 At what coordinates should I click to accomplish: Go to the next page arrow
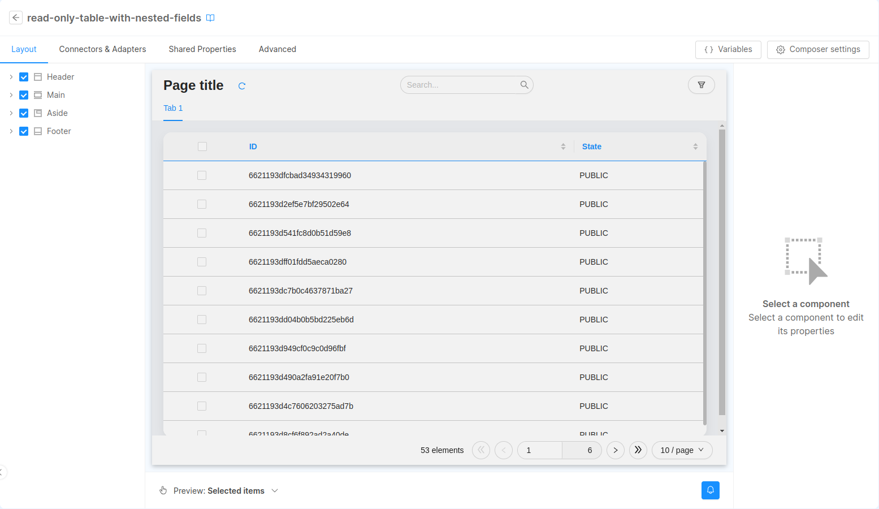pos(615,450)
